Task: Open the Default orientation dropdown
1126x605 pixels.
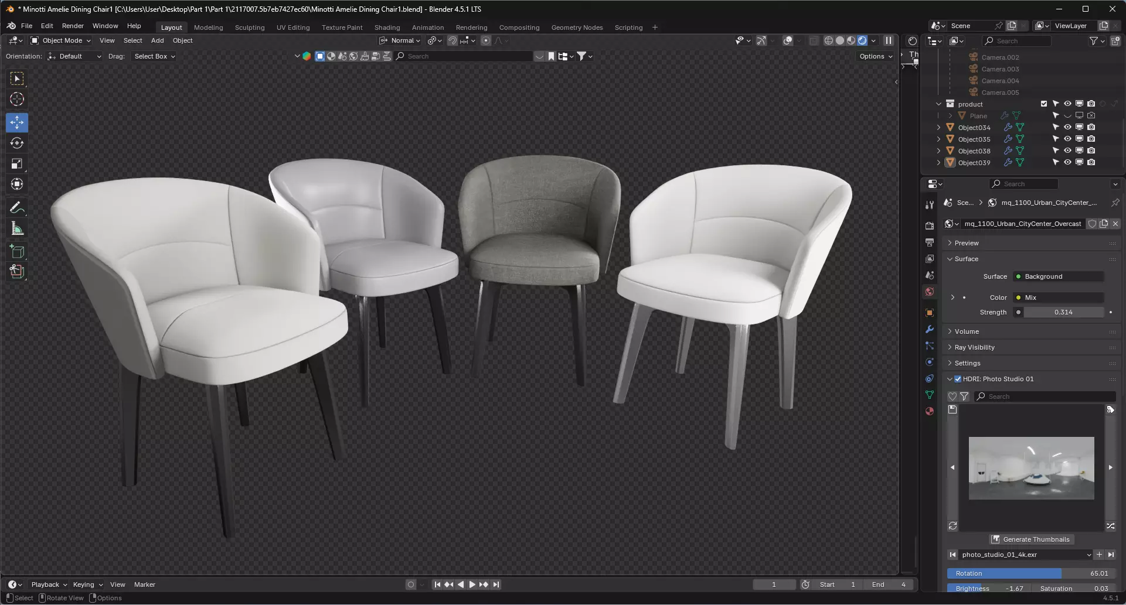Action: (x=74, y=56)
